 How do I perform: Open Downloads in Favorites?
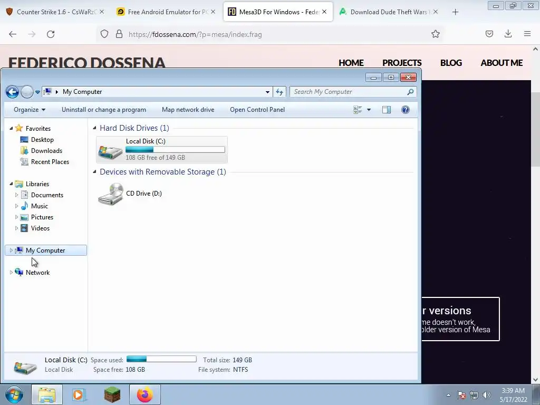(46, 150)
